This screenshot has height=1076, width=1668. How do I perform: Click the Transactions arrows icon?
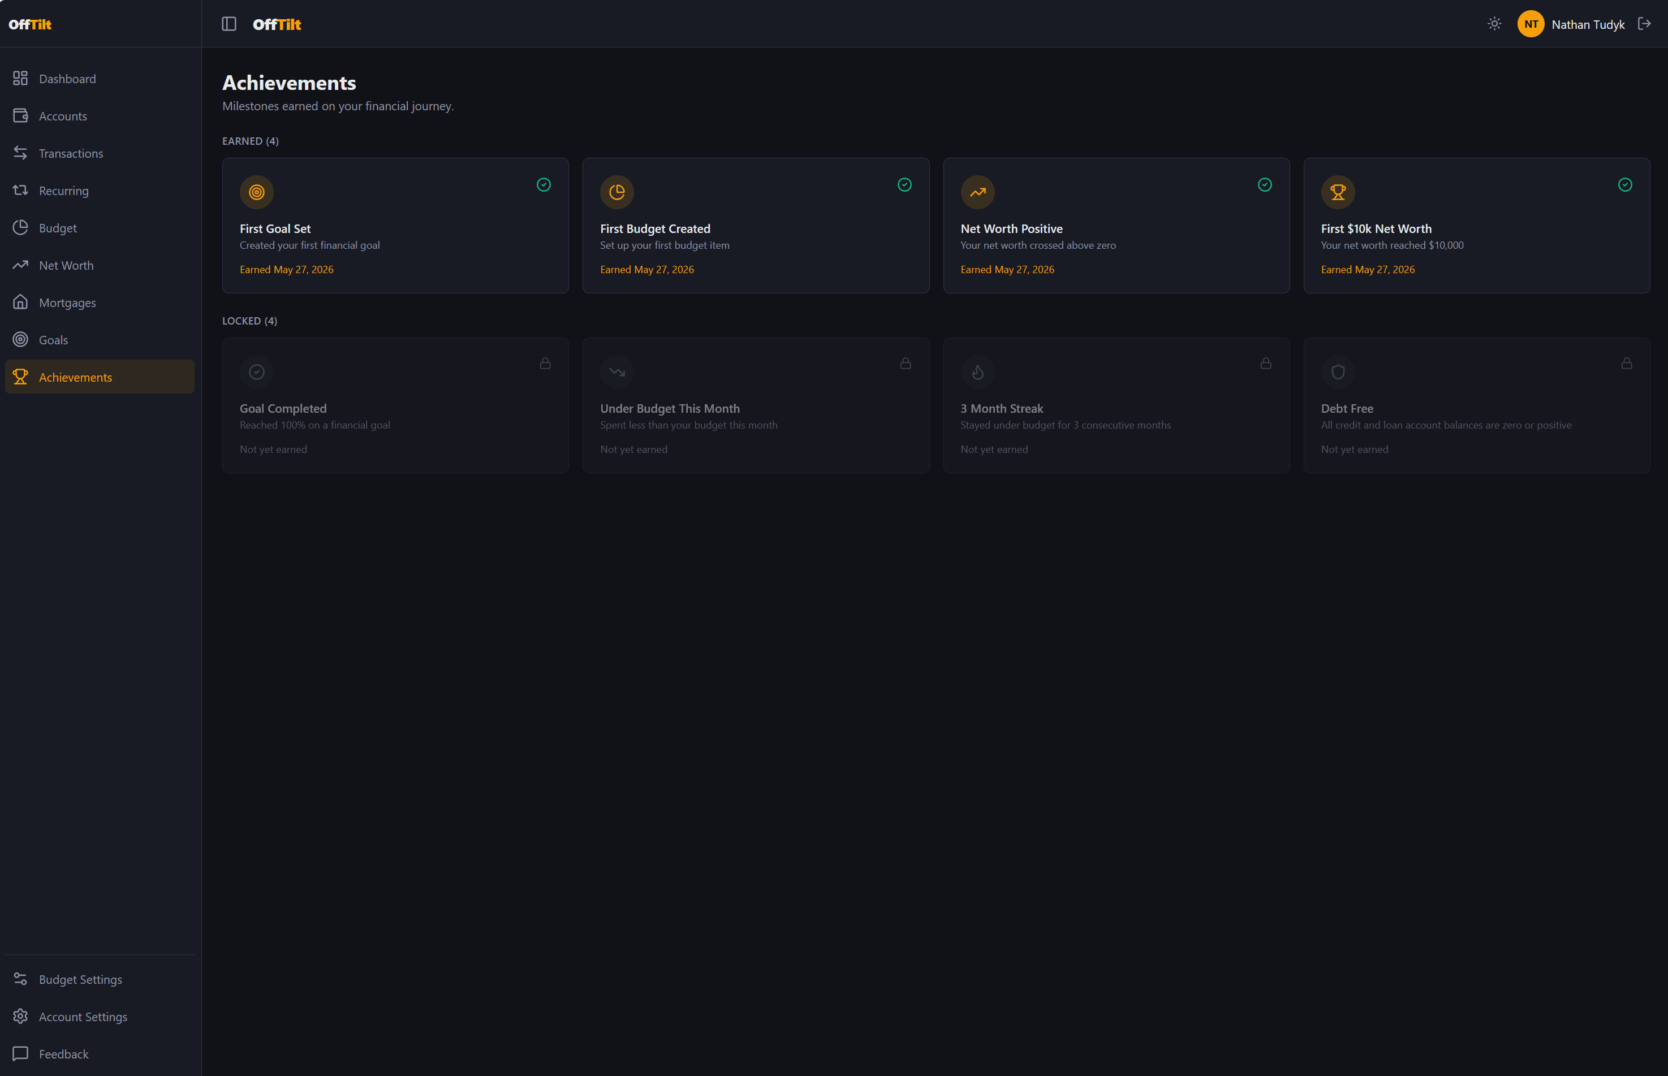pyautogui.click(x=20, y=152)
